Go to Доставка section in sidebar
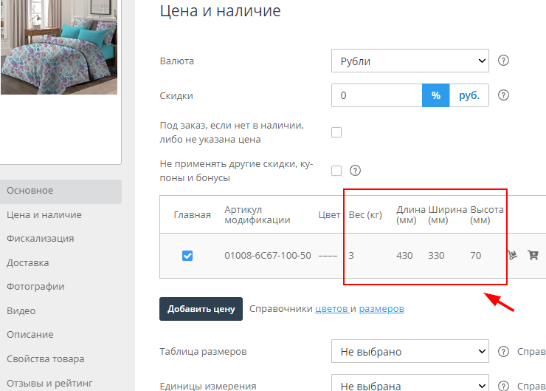Viewport: 546px width, 391px height. (x=28, y=262)
